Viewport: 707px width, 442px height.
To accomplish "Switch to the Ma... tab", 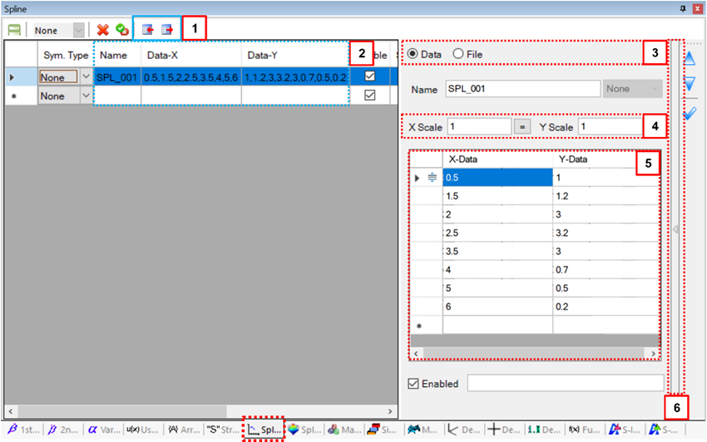I will [x=344, y=430].
